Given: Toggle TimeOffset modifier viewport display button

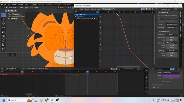Looking at the screenshot, I should click(x=171, y=69).
